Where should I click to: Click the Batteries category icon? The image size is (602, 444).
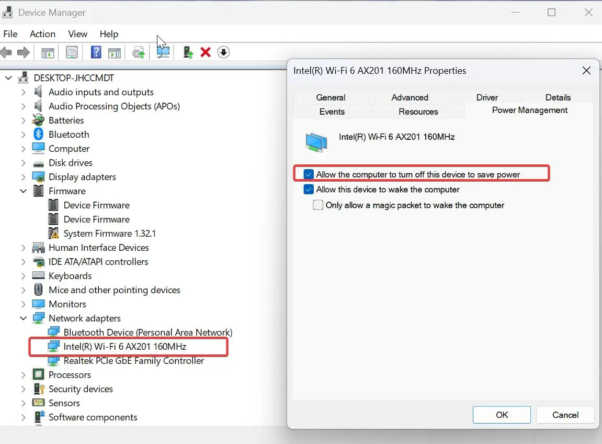click(x=38, y=120)
